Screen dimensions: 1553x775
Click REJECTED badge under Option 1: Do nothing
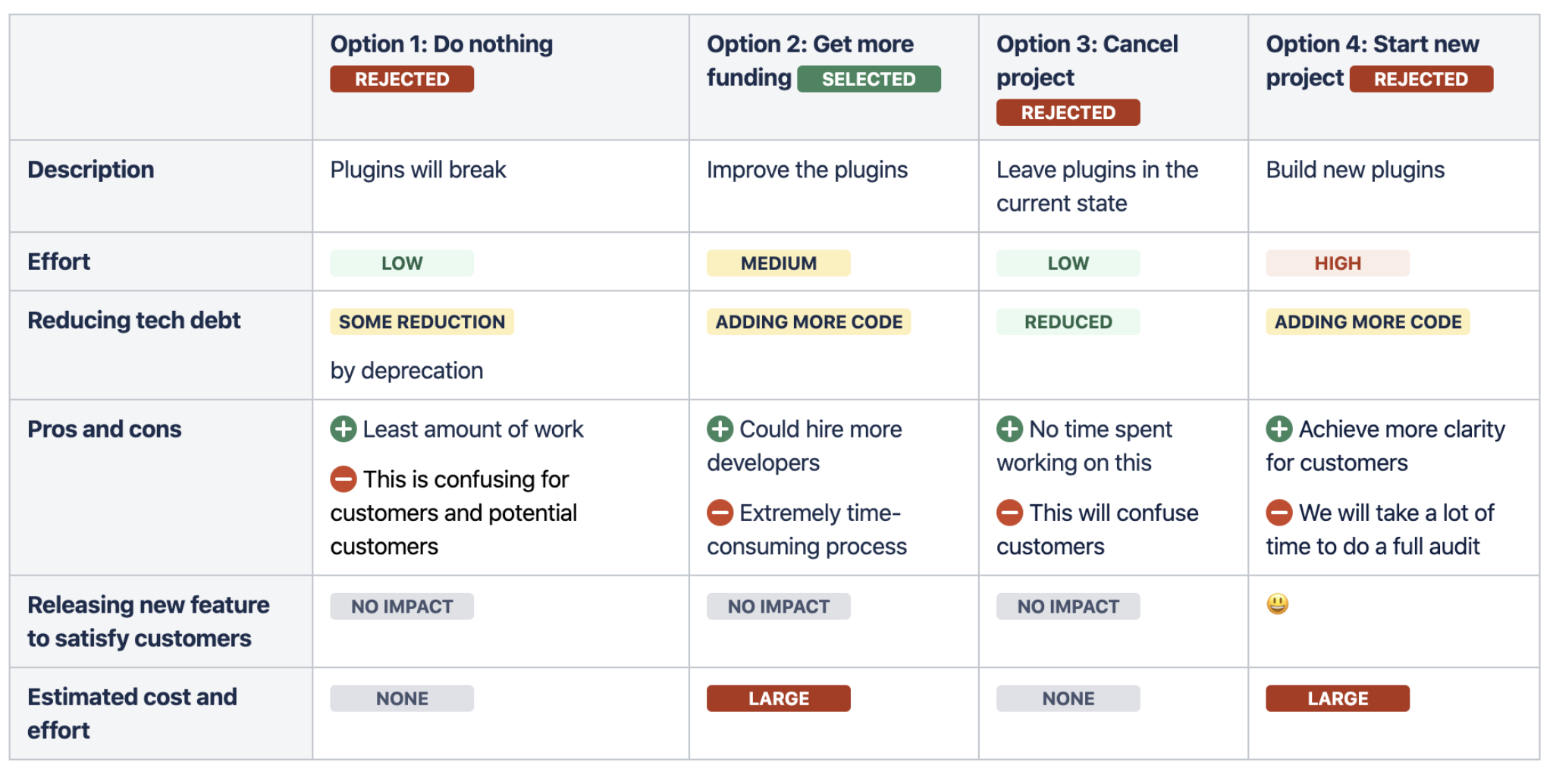[402, 79]
